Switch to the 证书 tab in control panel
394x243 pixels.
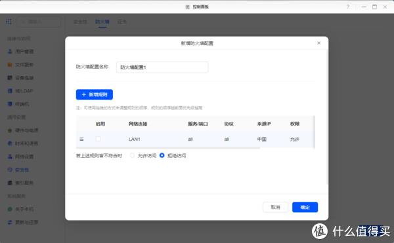click(122, 22)
